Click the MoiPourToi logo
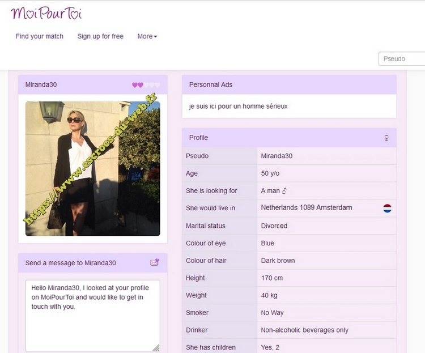Screen dimensions: 425x353 pyautogui.click(x=46, y=14)
